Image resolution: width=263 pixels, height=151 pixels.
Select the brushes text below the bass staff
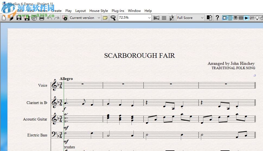[69, 147]
